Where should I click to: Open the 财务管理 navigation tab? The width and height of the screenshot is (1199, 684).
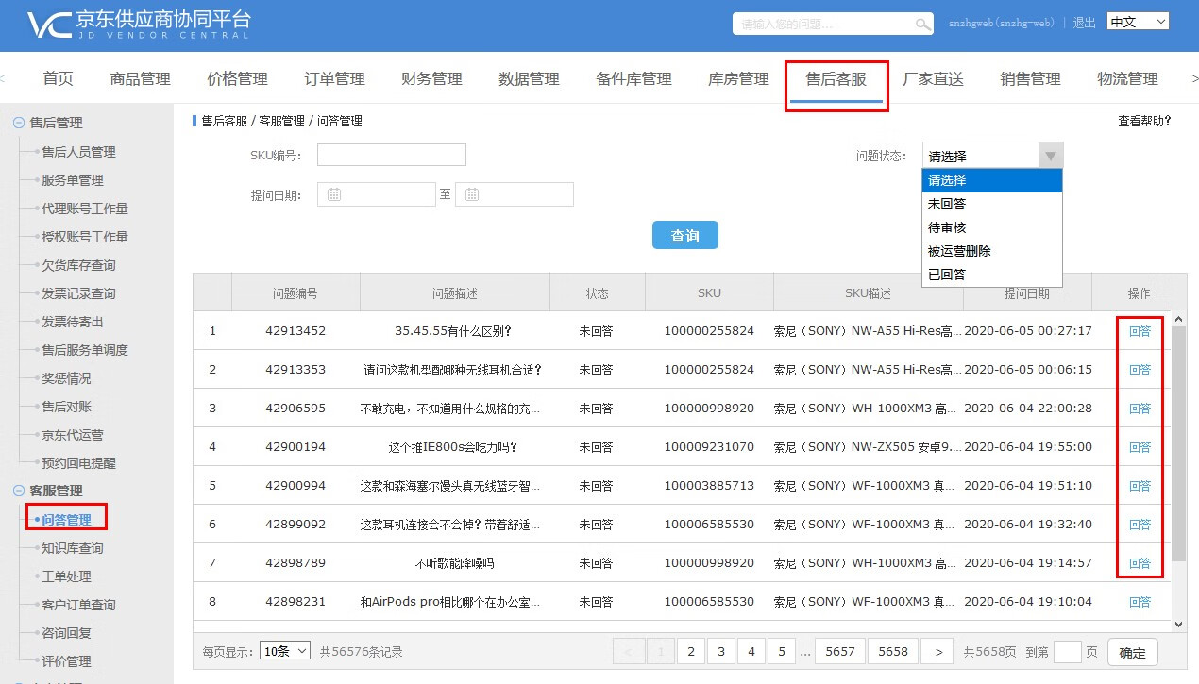point(431,79)
